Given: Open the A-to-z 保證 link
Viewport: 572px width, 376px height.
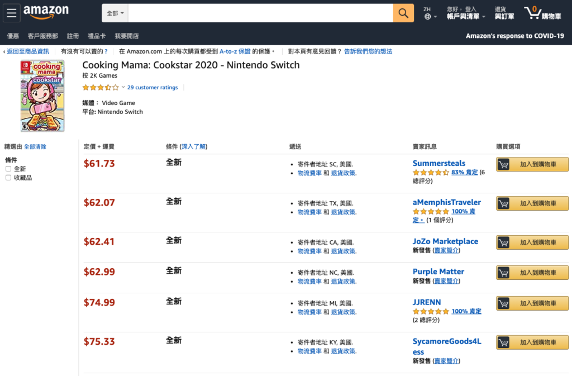Looking at the screenshot, I should 235,51.
